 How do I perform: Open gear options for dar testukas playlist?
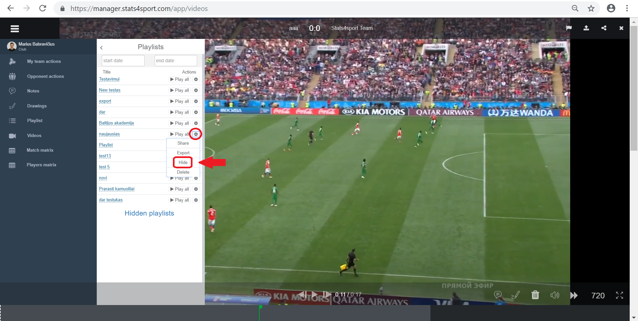(196, 200)
